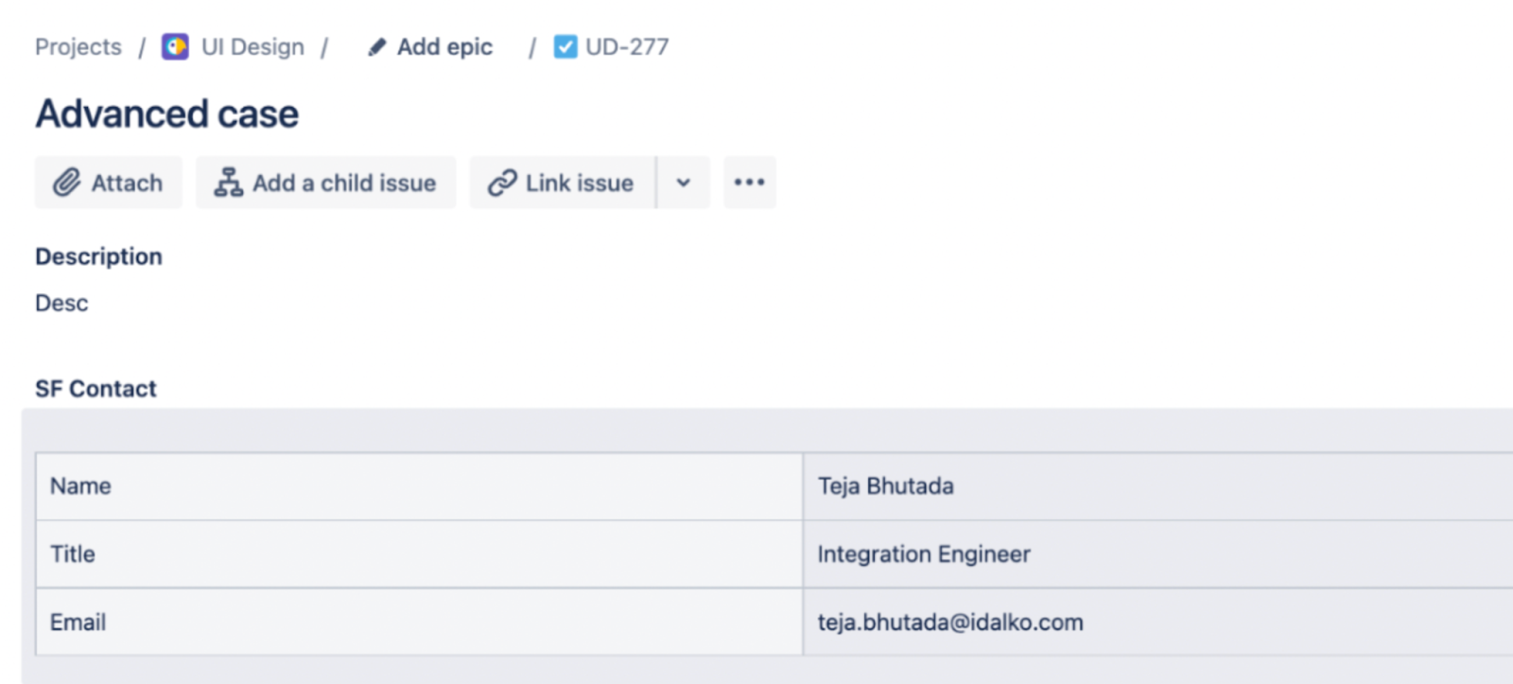Click the Desc description text to edit
1513x684 pixels.
click(x=61, y=303)
